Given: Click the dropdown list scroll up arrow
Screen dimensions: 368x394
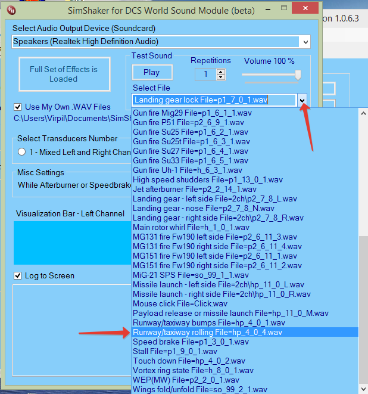Looking at the screenshot, I should (363, 114).
